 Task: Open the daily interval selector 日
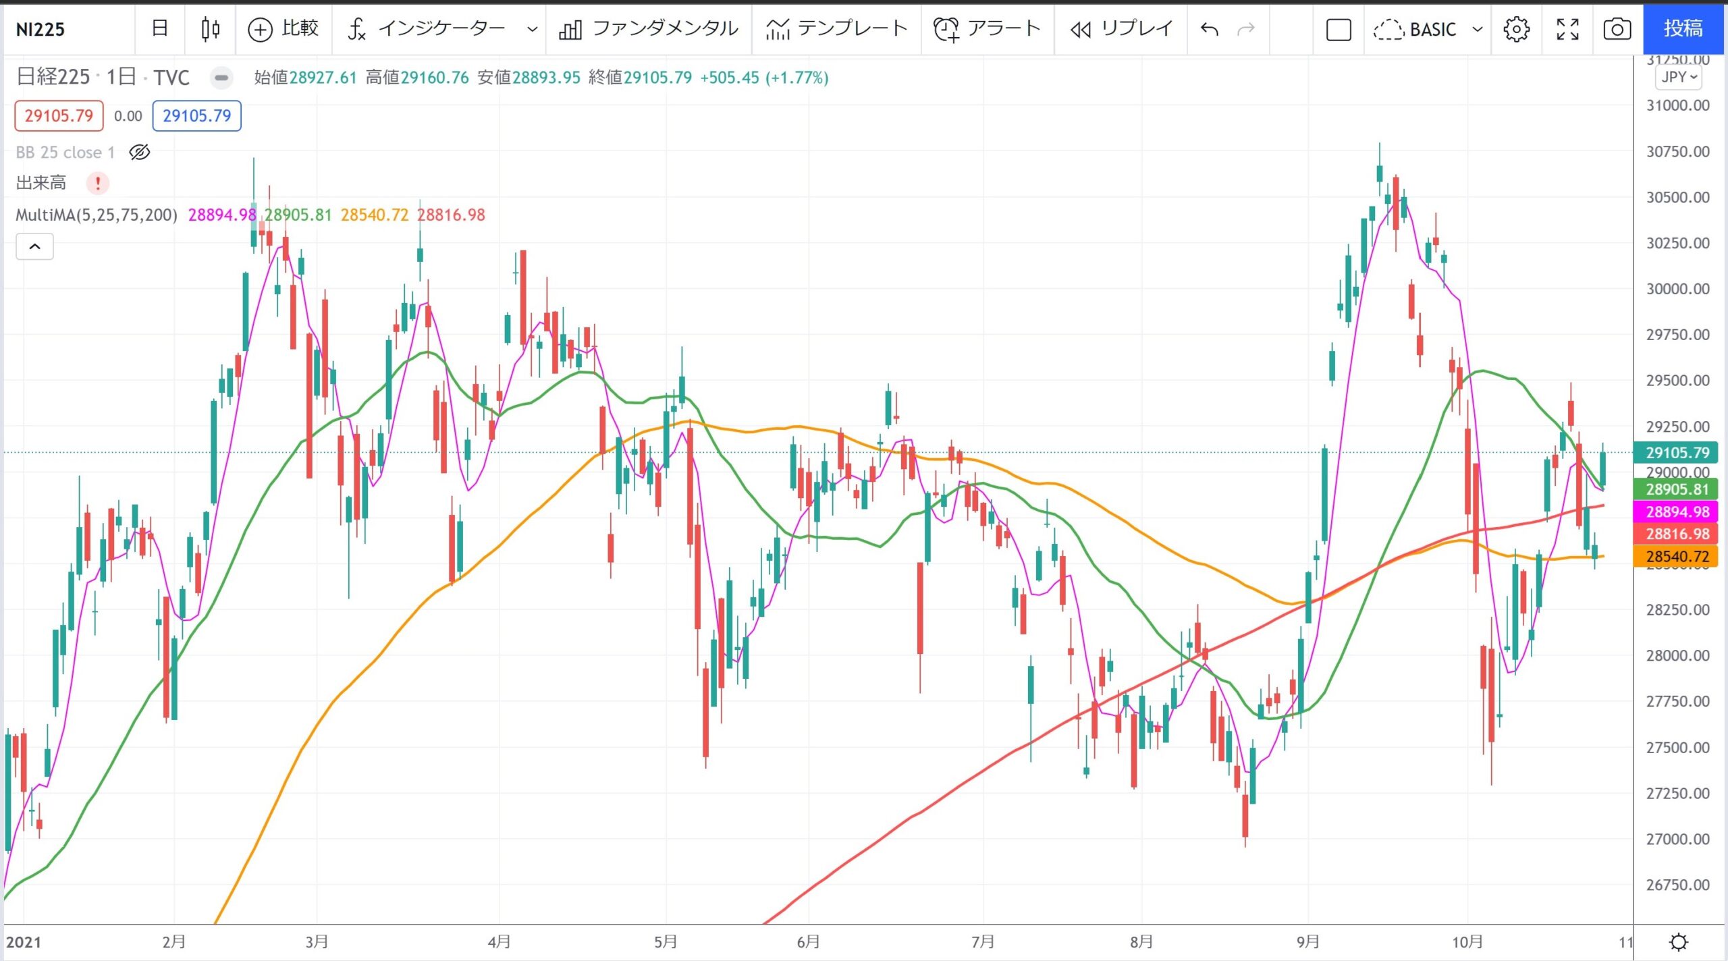click(x=160, y=29)
